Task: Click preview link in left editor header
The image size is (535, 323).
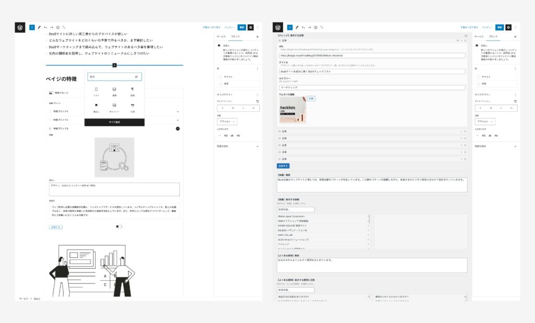Action: click(229, 27)
